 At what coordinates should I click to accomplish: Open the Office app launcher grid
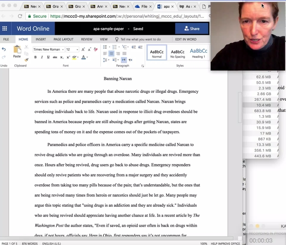click(5, 29)
